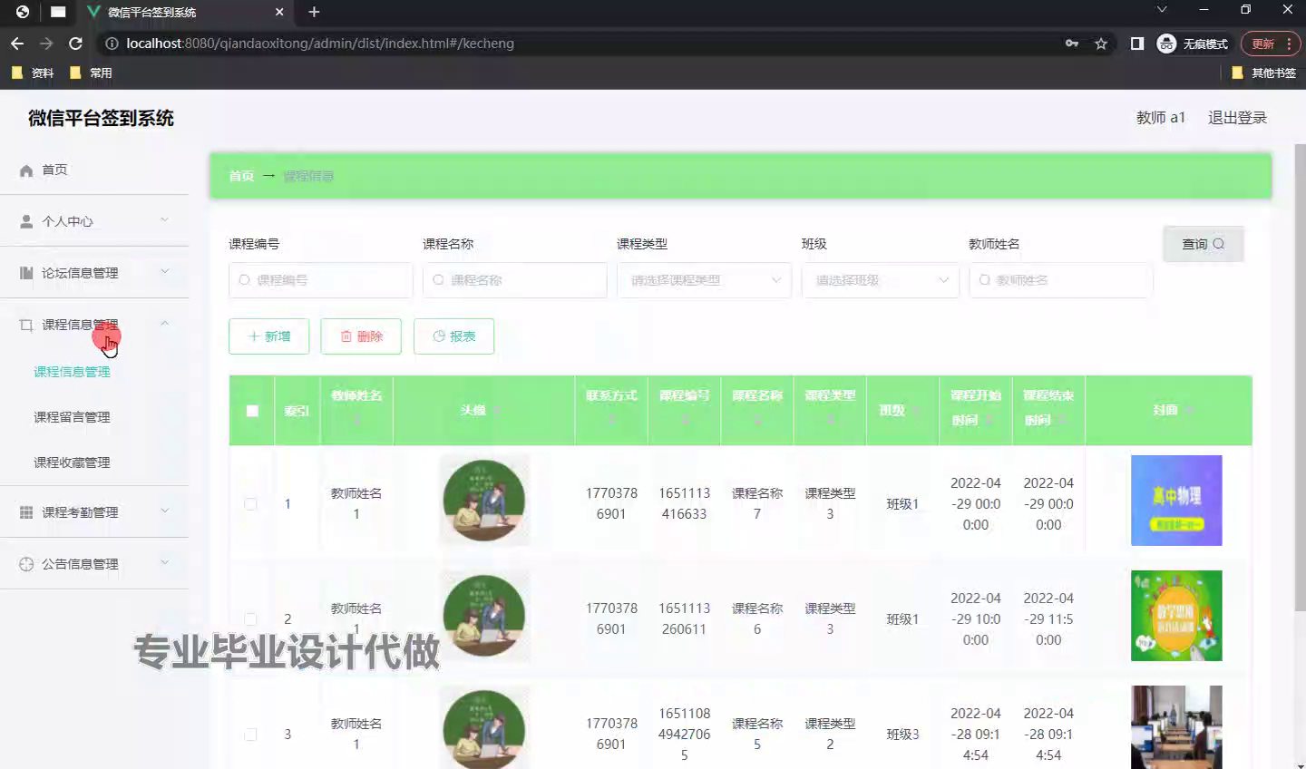This screenshot has width=1306, height=769.
Task: Open 请选择课程类型 dropdown
Action: [704, 280]
